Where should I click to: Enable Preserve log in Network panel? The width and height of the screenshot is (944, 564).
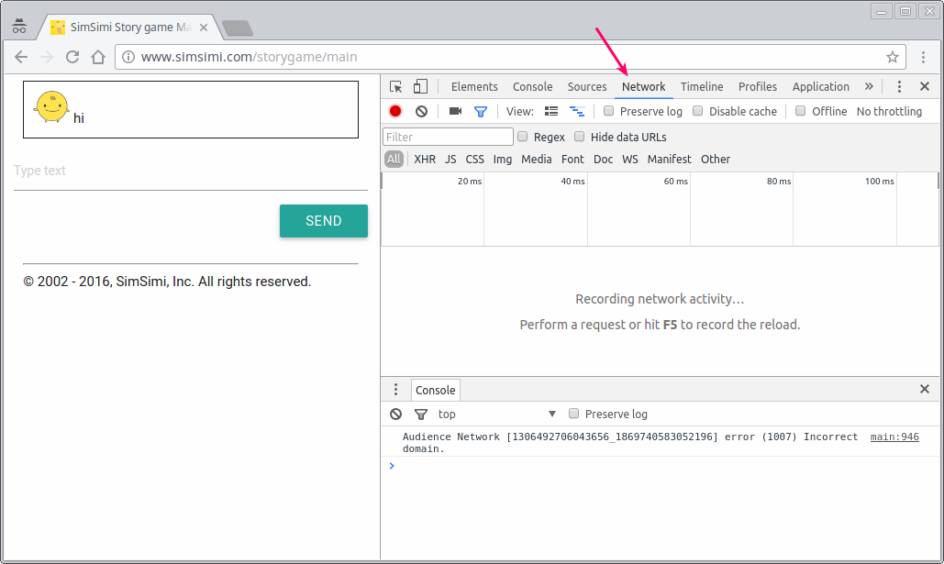coord(608,111)
